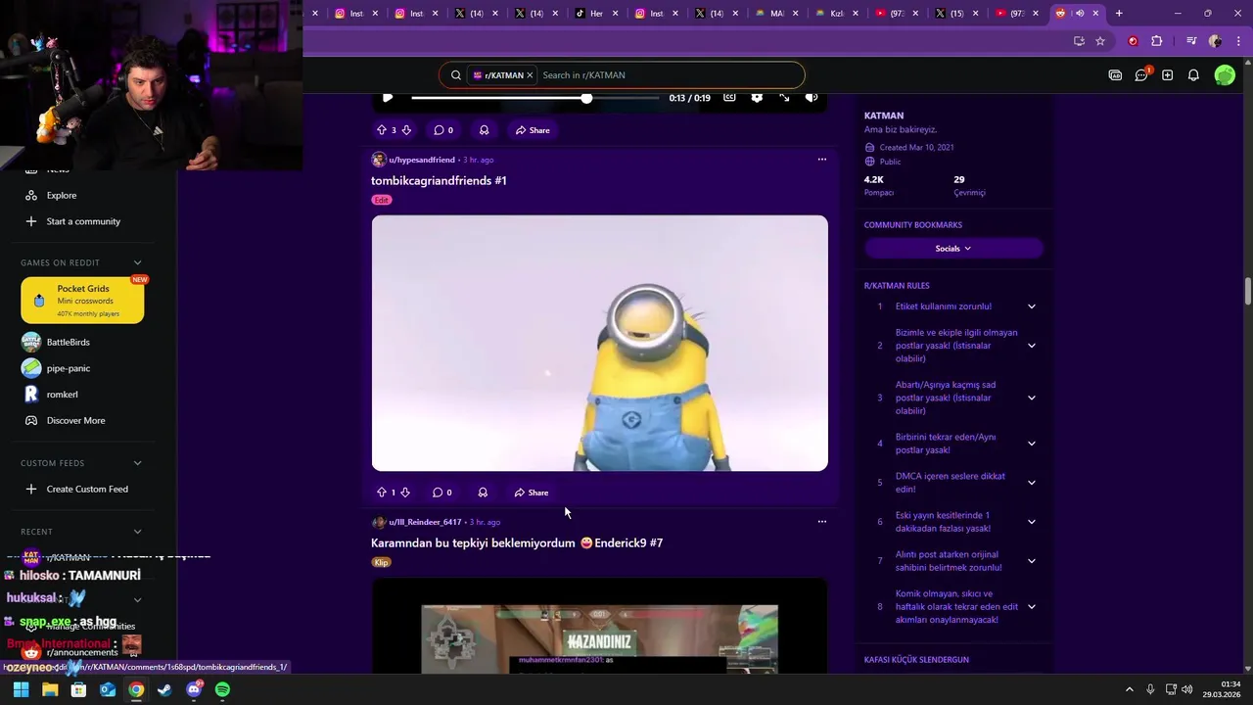Expand rule 8 Komik olmayan, sıkıcı

(x=1032, y=607)
